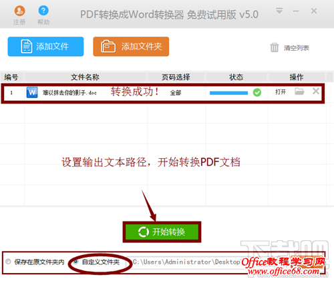The image size is (334, 281).
Task: Open the help (帮助) question mark icon
Action: click(43, 11)
